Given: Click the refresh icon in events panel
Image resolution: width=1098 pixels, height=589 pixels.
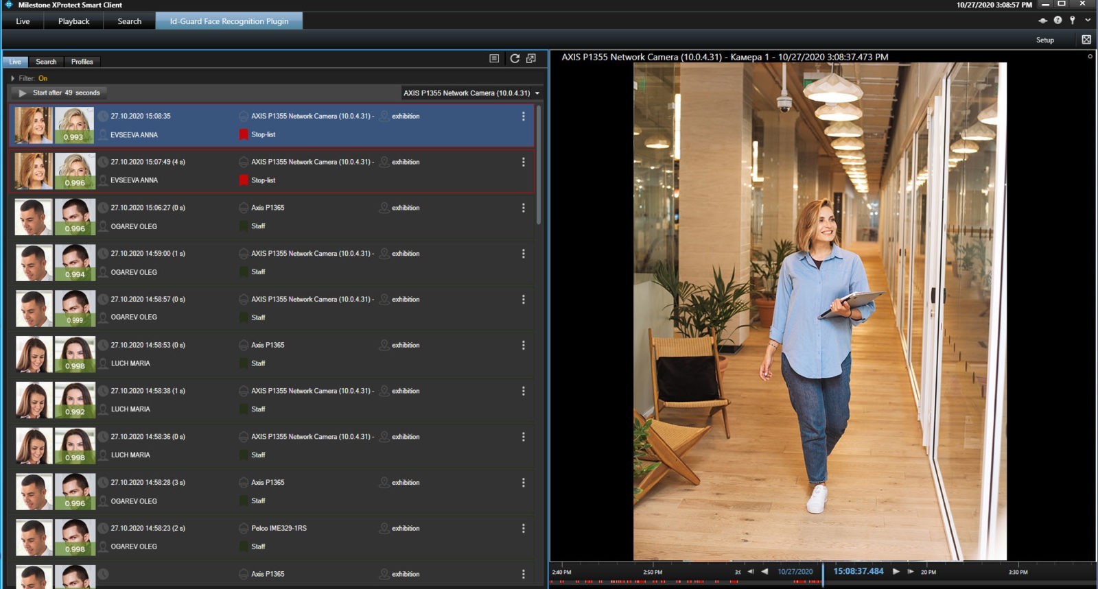Looking at the screenshot, I should 515,59.
